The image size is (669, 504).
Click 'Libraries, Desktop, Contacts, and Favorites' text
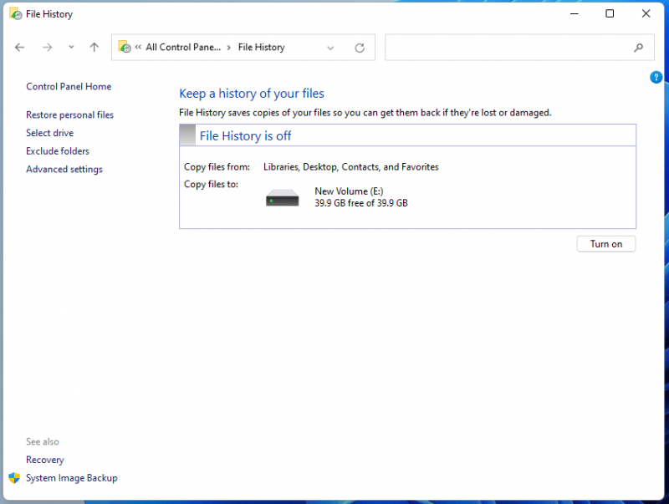tap(350, 166)
